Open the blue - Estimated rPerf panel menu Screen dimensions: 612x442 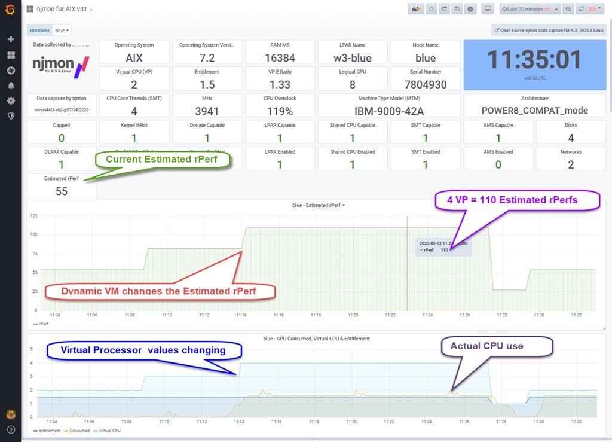coord(319,205)
